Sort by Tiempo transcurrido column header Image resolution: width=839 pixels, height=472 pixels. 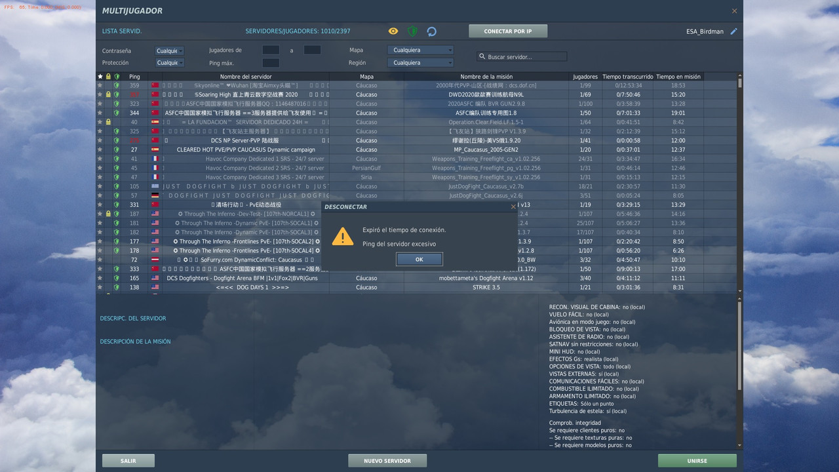628,77
